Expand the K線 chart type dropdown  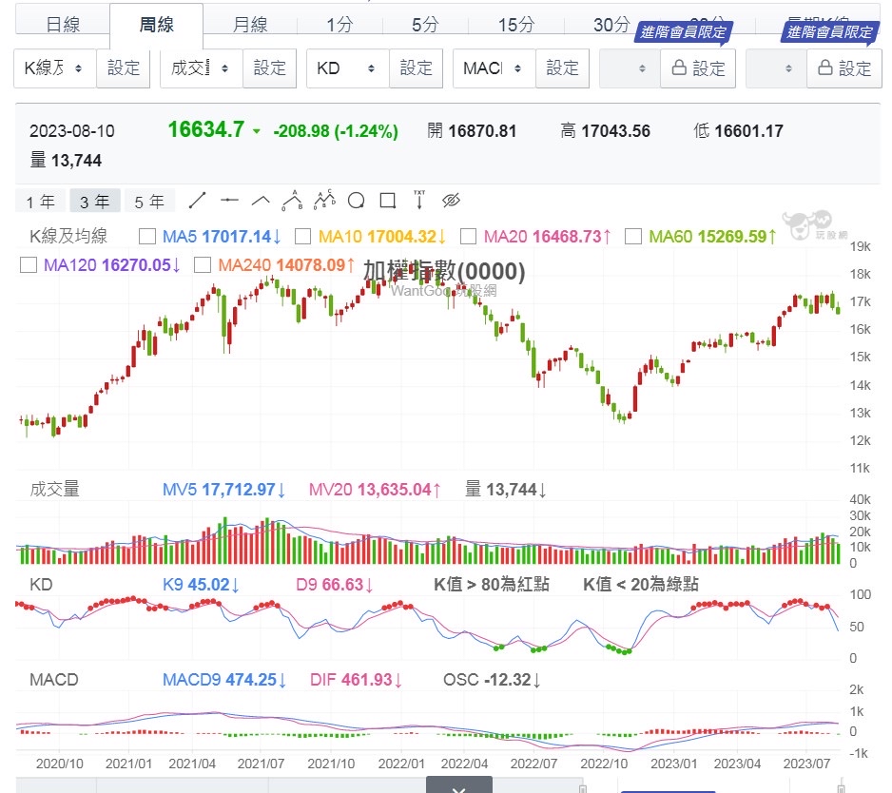54,68
